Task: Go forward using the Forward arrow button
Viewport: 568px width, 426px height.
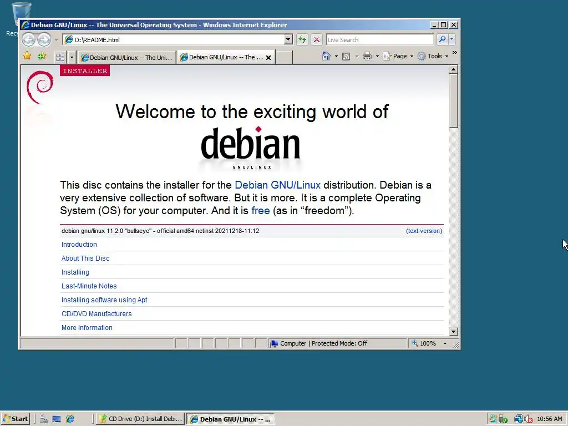Action: [x=44, y=39]
